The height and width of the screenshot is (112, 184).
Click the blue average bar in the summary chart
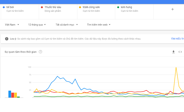tap(10, 94)
